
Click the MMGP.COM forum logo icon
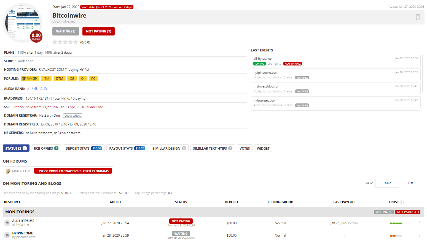[x=8, y=171]
